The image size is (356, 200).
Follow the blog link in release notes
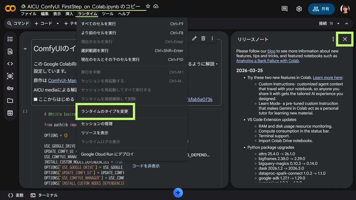coord(271,51)
